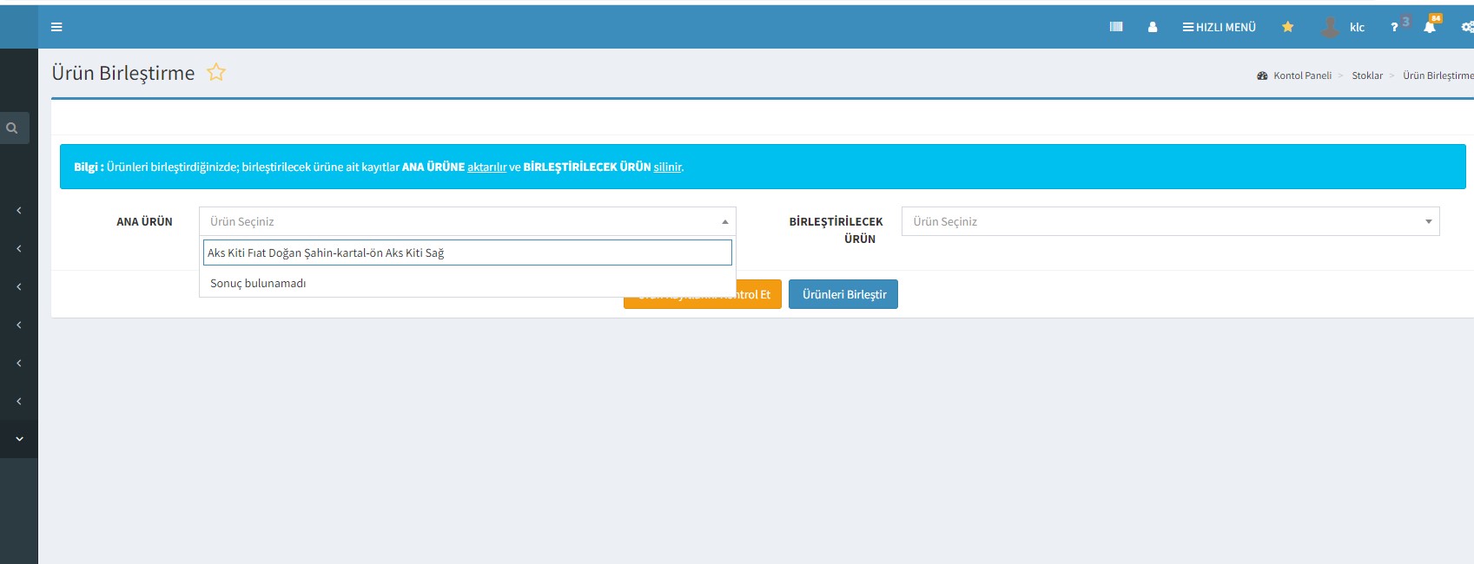Click the hamburger sidebar toggle icon
1474x564 pixels.
(56, 27)
